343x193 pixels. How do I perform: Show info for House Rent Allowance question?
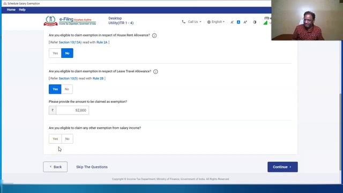point(154,35)
